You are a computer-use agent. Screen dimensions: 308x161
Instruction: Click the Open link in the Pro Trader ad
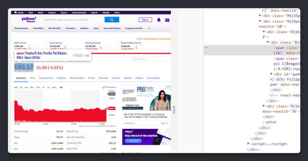(x=163, y=123)
